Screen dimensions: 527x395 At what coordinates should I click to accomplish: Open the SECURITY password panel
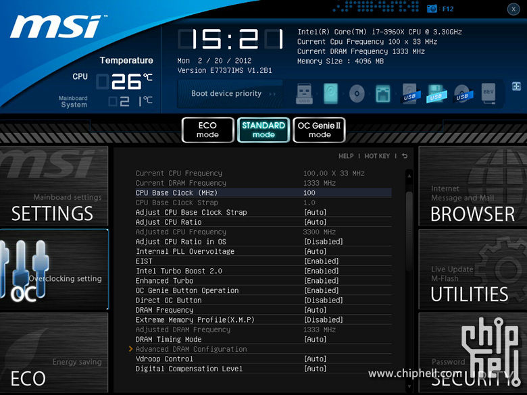[x=473, y=352]
